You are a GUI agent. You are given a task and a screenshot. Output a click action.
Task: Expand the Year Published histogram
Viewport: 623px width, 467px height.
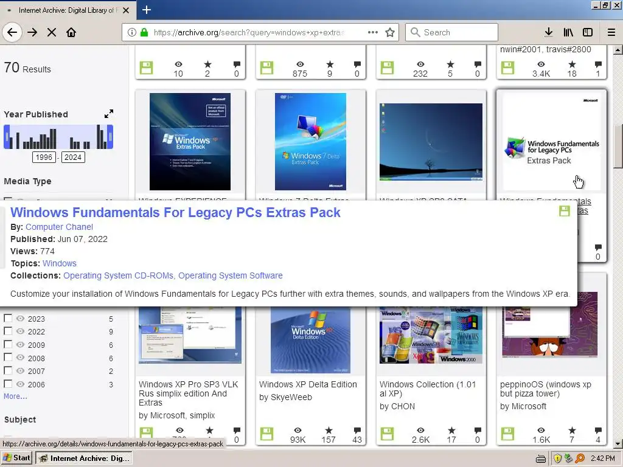tap(109, 114)
